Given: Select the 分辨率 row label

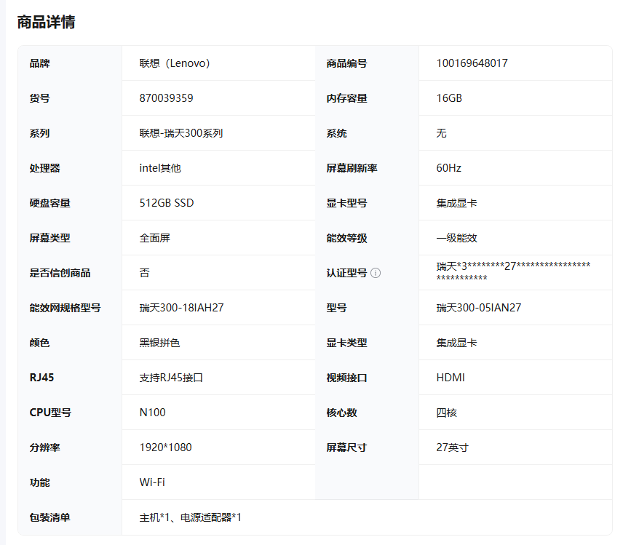Looking at the screenshot, I should point(44,448).
